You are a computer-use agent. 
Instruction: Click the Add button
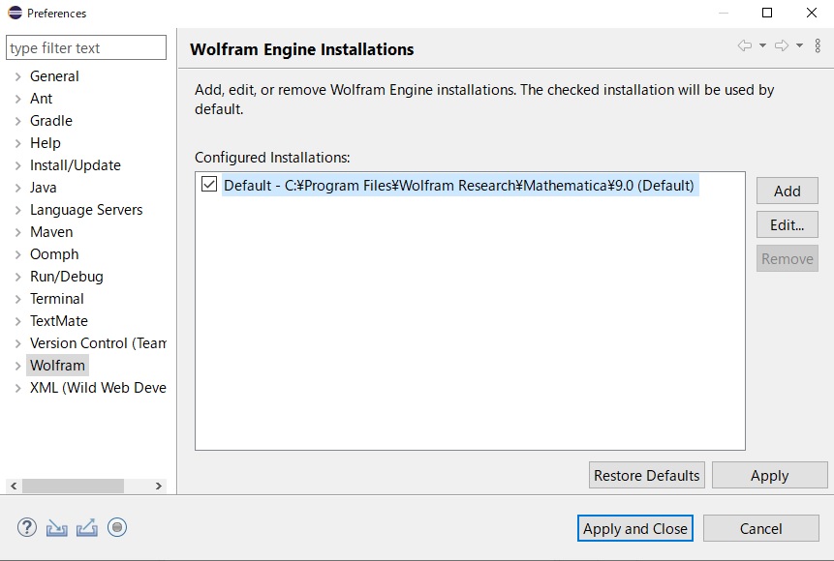(787, 191)
